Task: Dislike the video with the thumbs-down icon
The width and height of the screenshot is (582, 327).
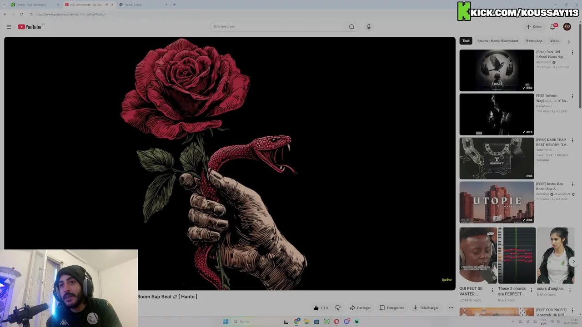Action: pos(338,308)
